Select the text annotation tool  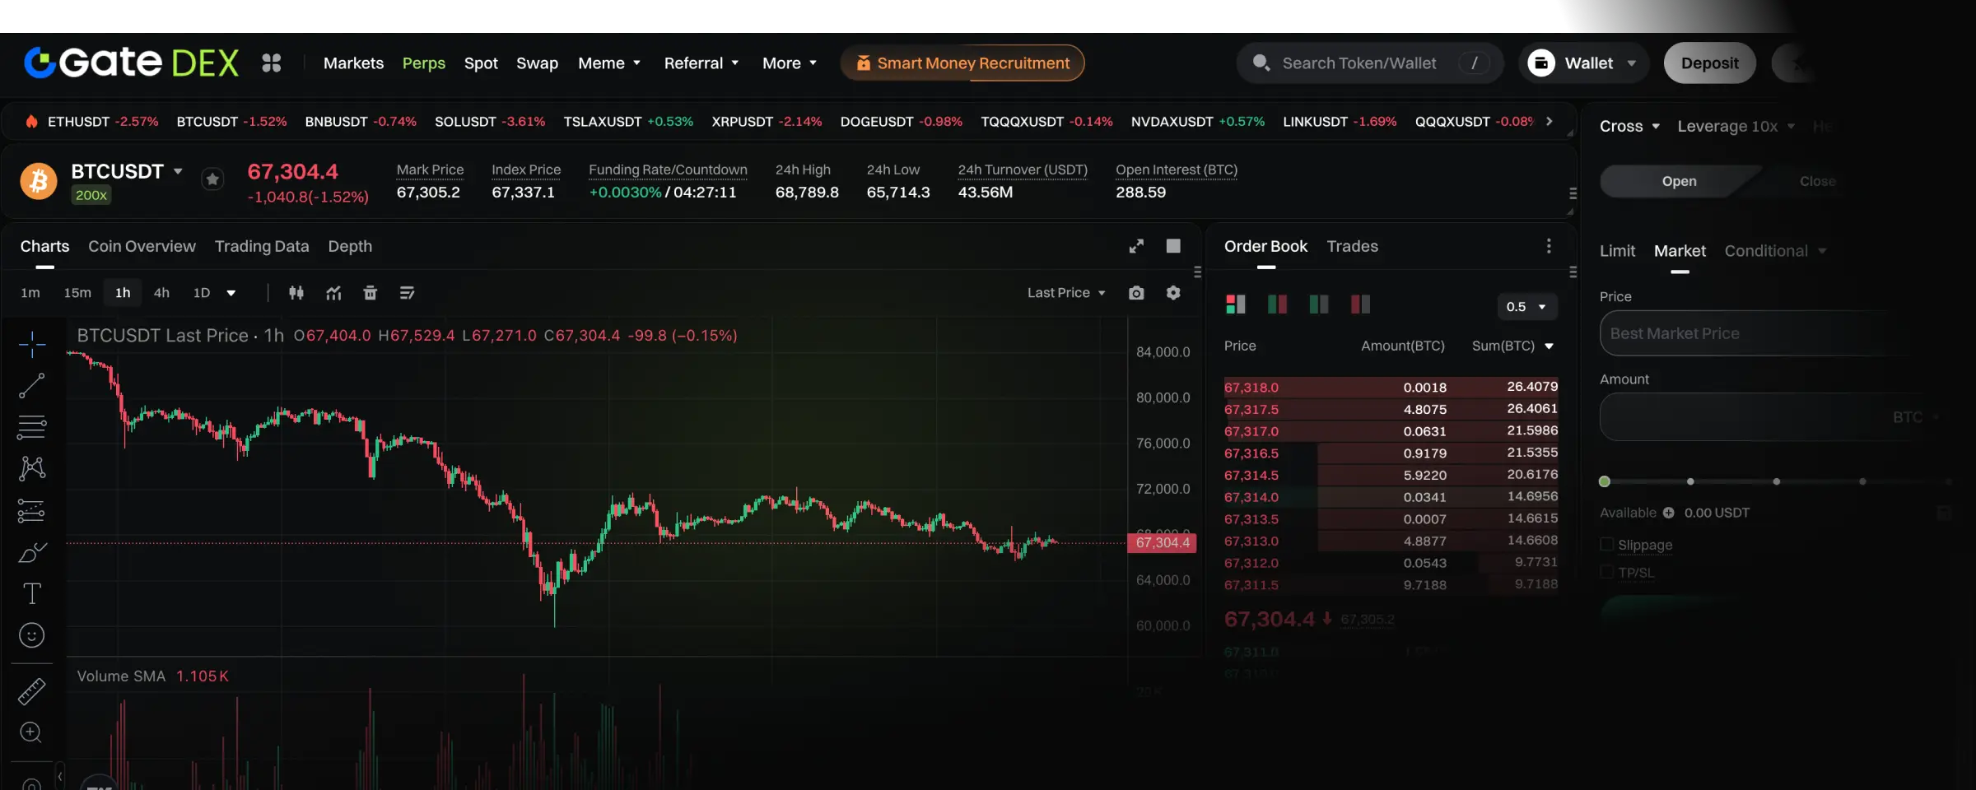31,593
